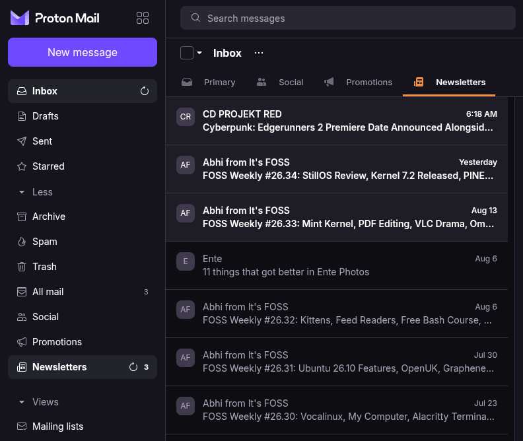The height and width of the screenshot is (441, 523).
Task: Open Cyberpunk: Edgerunners 2 Premiere email
Action: [337, 121]
